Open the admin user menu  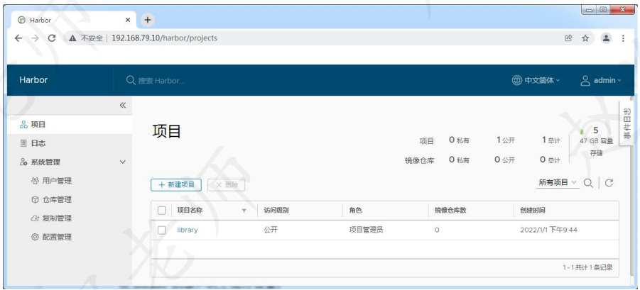[601, 80]
